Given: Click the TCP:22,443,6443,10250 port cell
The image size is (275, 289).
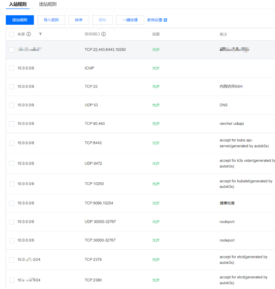Looking at the screenshot, I should coord(105,50).
